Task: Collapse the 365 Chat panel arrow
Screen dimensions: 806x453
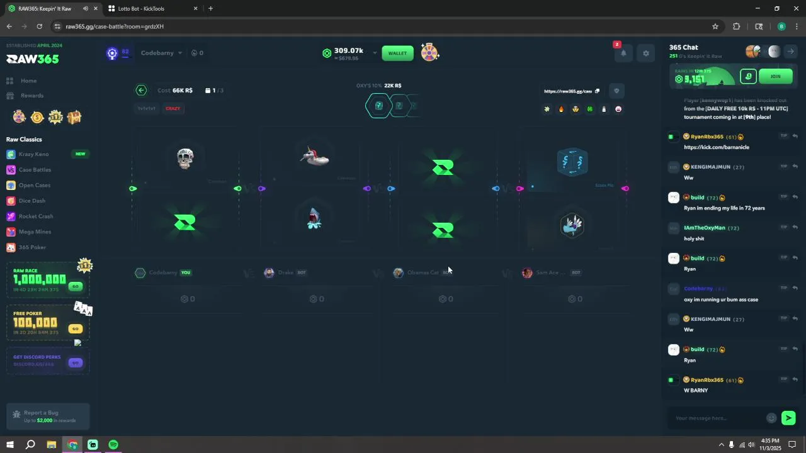Action: point(791,52)
